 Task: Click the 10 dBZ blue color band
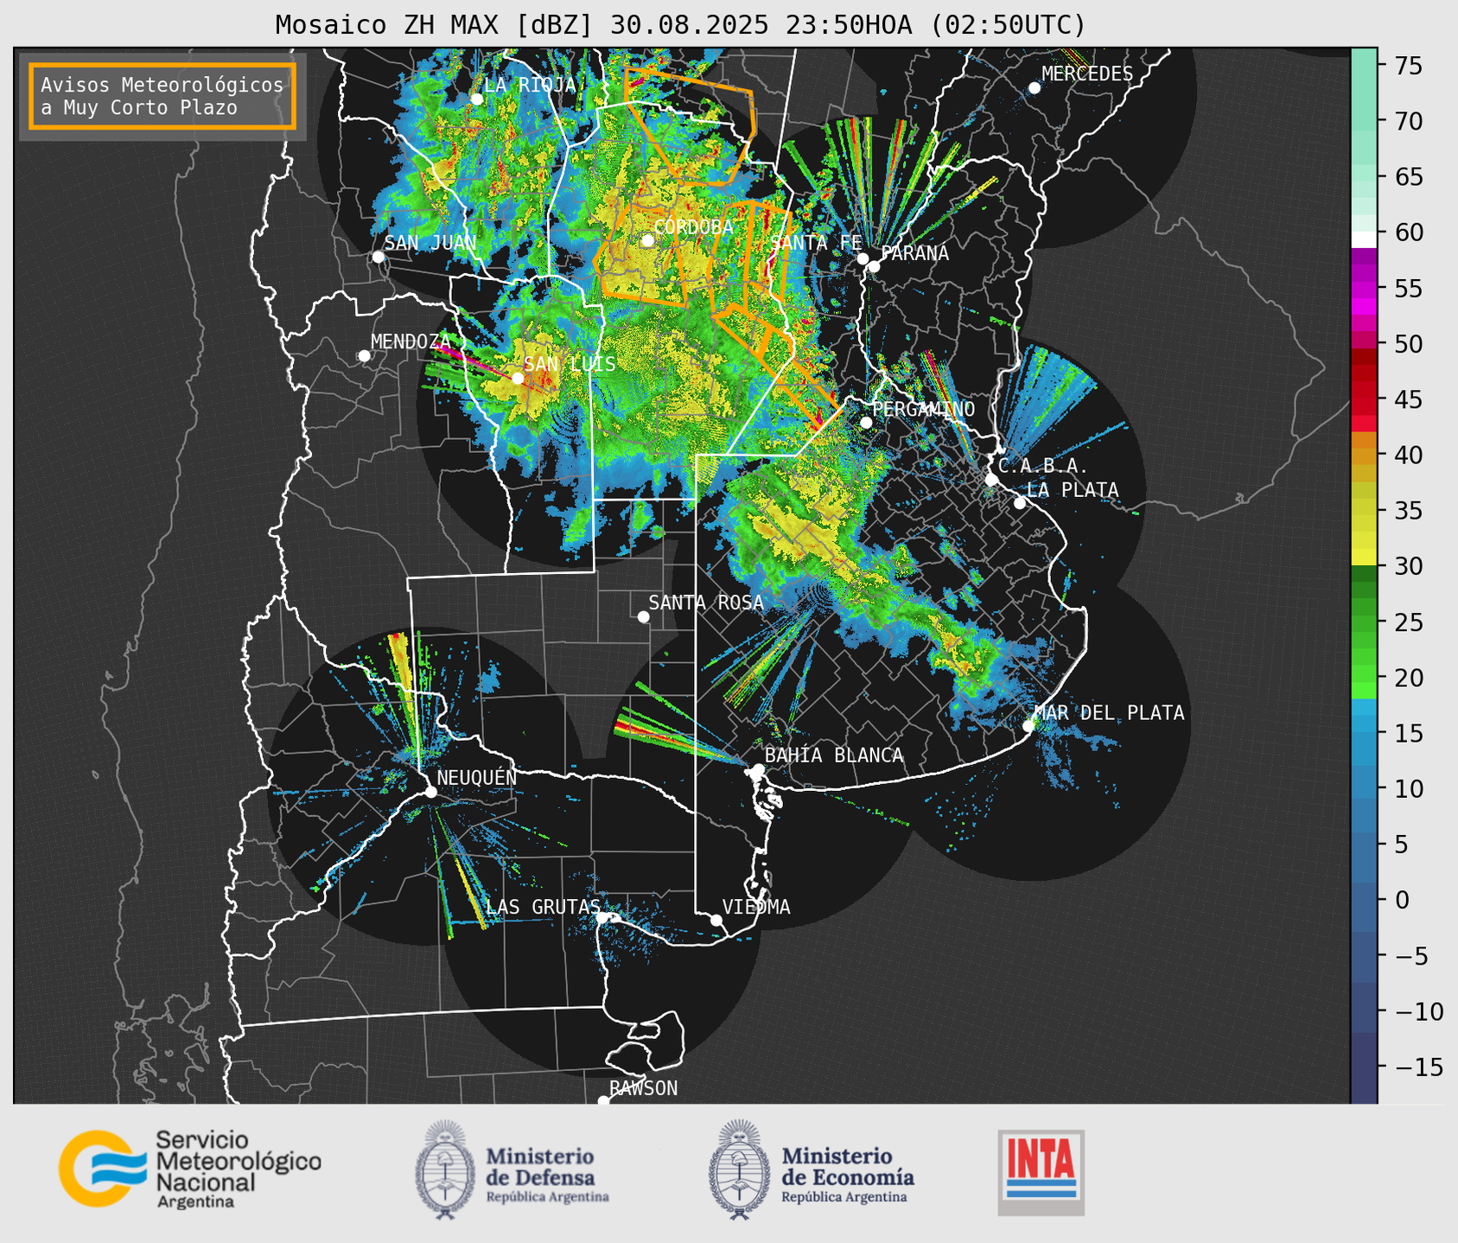tap(1364, 788)
